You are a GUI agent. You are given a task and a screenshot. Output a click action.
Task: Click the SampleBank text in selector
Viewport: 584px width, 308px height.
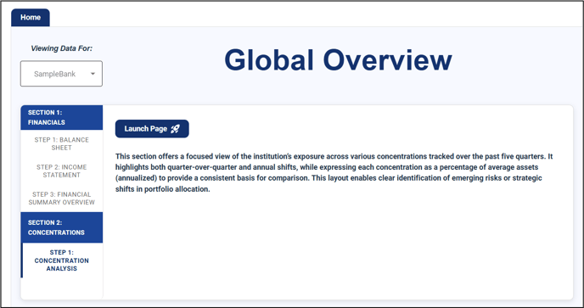[54, 74]
